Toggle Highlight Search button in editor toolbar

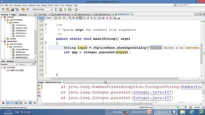[x=80, y=18]
